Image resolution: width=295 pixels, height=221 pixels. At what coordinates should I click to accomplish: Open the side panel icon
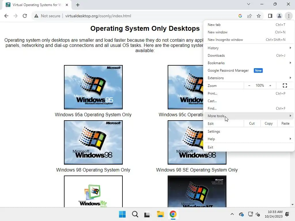270,16
